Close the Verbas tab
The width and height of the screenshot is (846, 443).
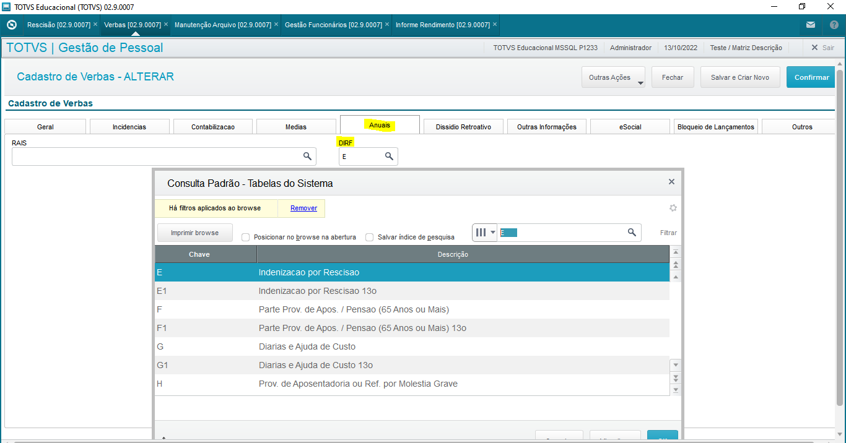pyautogui.click(x=166, y=25)
